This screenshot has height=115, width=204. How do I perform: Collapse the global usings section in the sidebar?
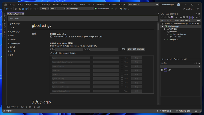click(x=9, y=24)
